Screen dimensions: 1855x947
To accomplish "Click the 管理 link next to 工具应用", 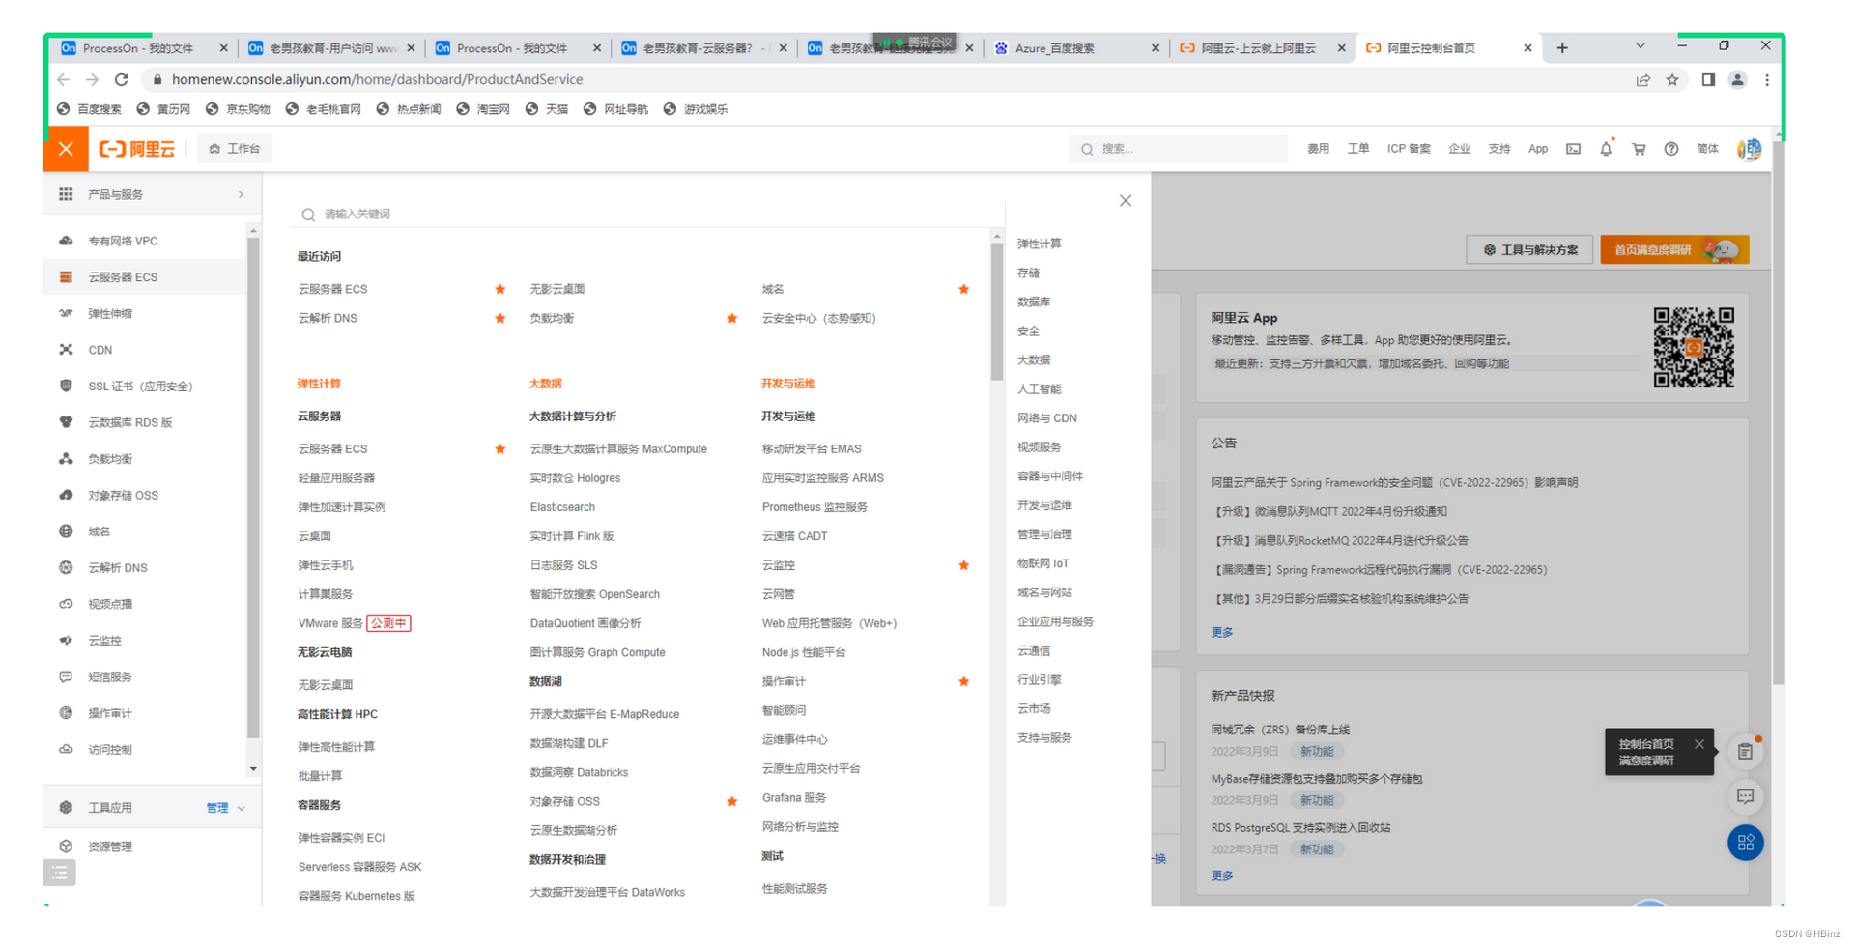I will (216, 808).
